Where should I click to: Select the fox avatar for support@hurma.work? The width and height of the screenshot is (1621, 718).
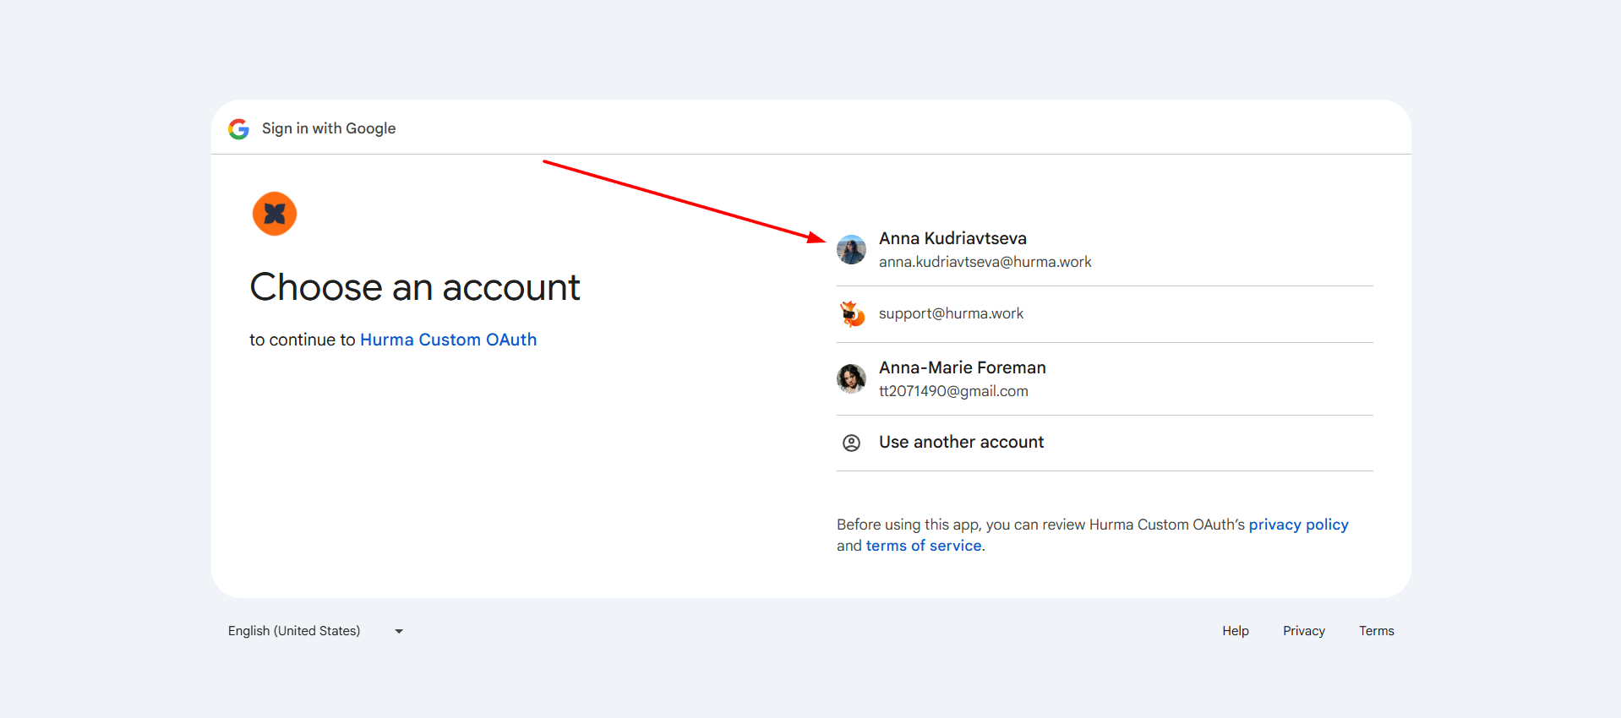point(851,313)
